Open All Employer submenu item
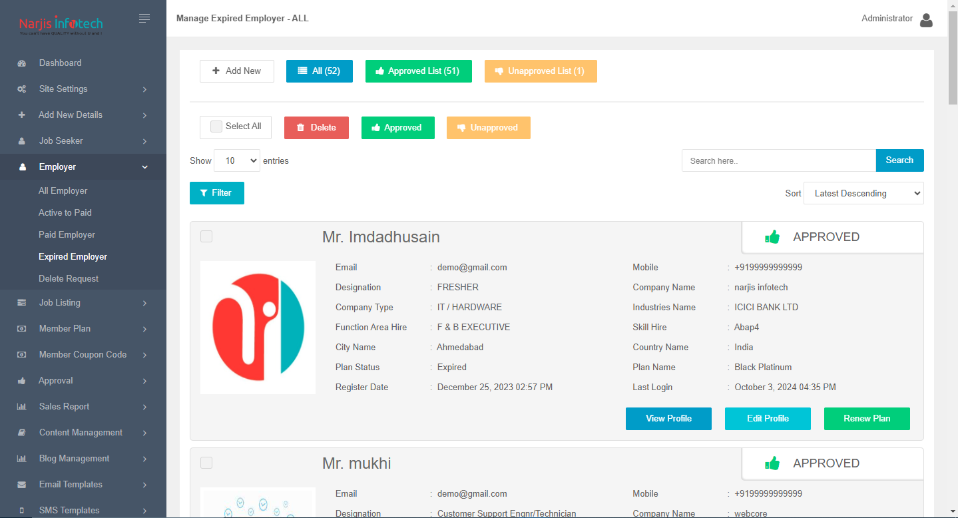958x518 pixels. click(x=63, y=191)
